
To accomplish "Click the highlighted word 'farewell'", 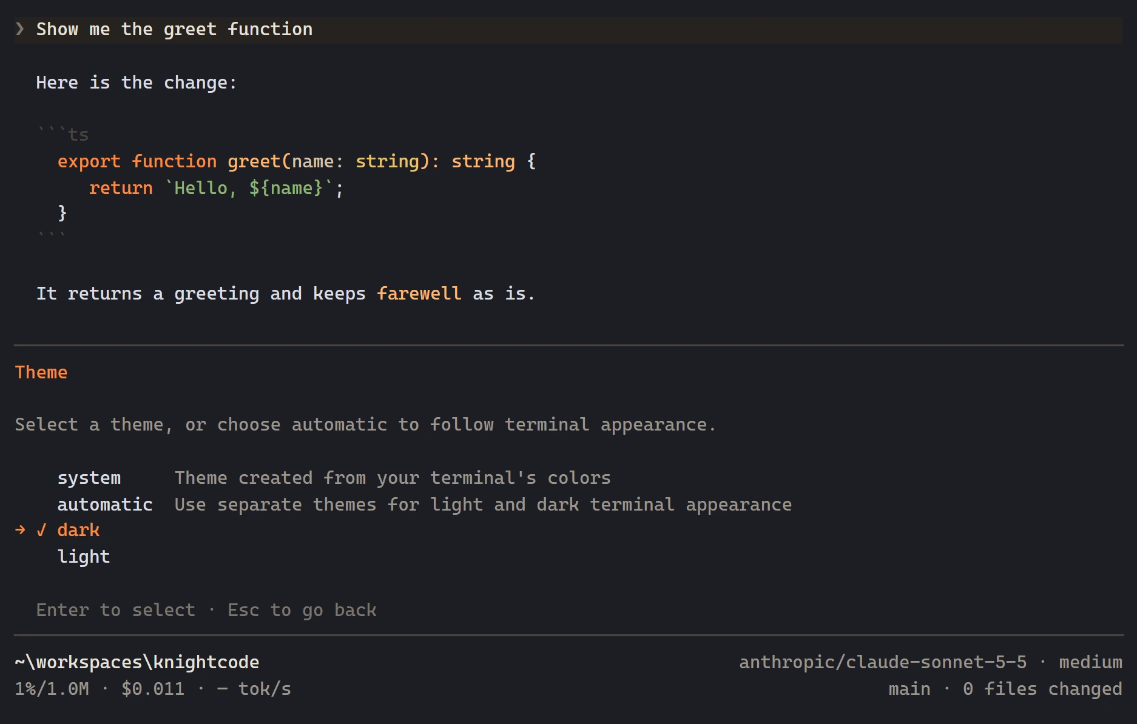I will [419, 293].
